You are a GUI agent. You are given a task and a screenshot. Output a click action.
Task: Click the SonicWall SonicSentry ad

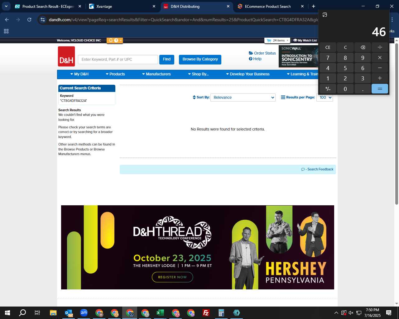click(x=298, y=56)
